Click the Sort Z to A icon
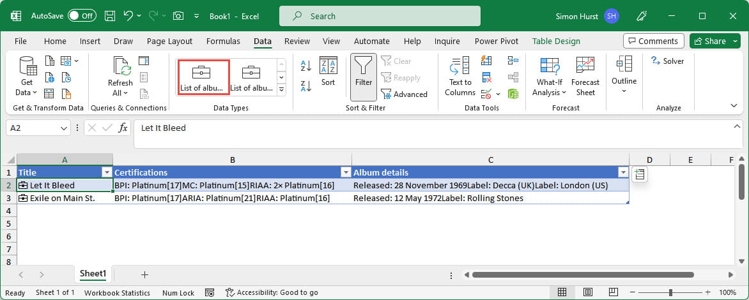This screenshot has width=749, height=300. (x=305, y=86)
